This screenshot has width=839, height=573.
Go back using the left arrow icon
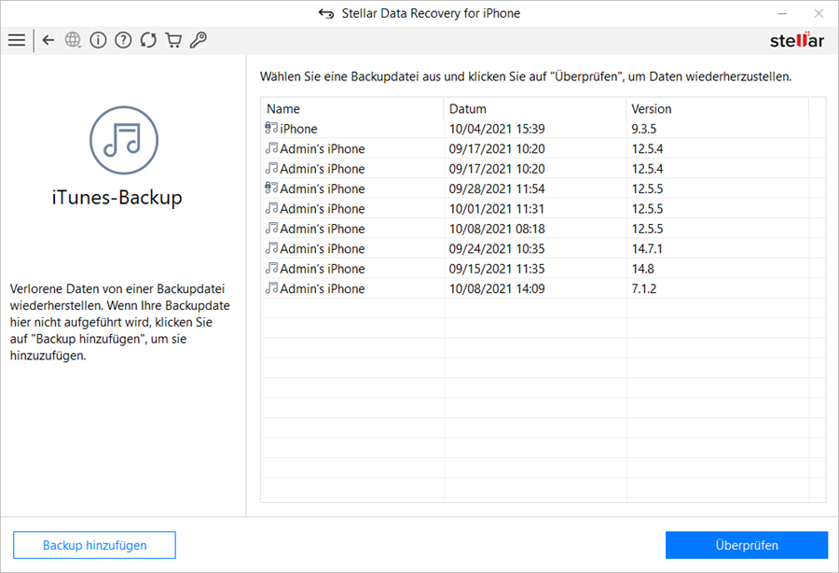click(x=48, y=40)
